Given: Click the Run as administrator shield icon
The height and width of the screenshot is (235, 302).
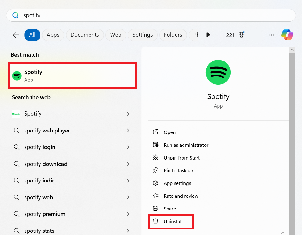Looking at the screenshot, I should 155,145.
